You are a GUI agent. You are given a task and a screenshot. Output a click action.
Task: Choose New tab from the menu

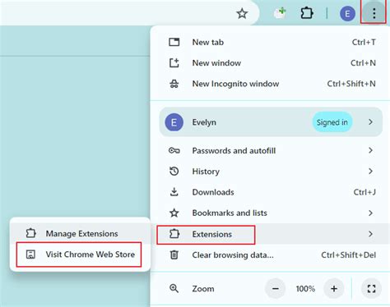pyautogui.click(x=270, y=42)
